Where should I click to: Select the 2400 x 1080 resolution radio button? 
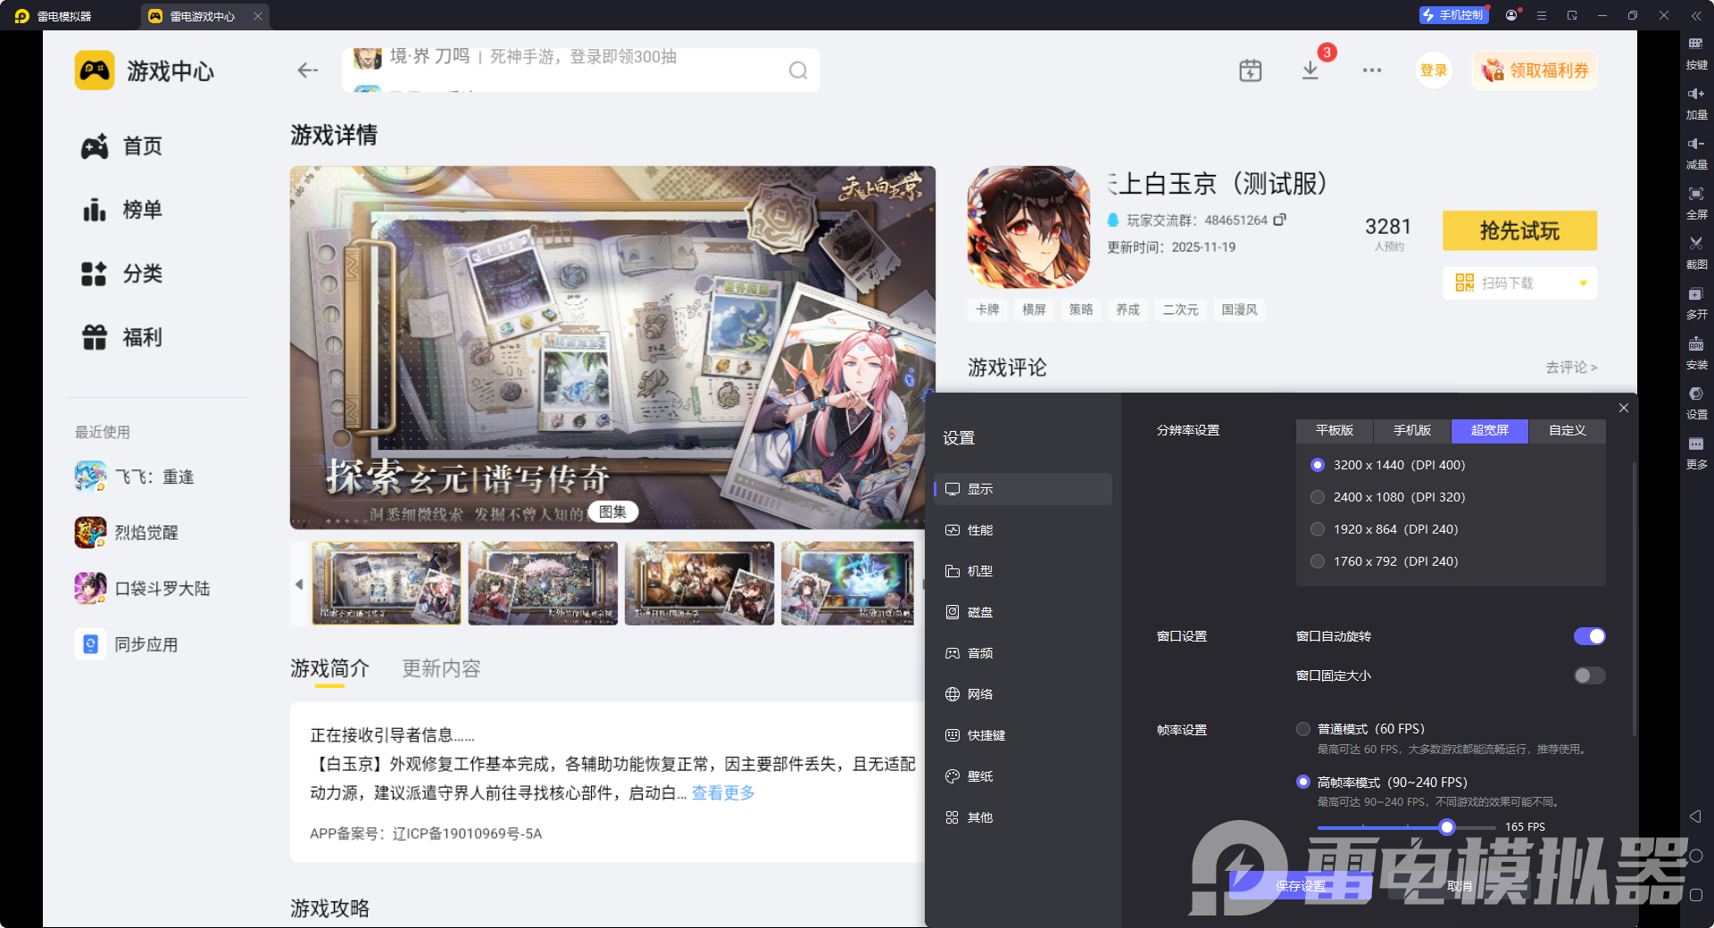pos(1318,497)
